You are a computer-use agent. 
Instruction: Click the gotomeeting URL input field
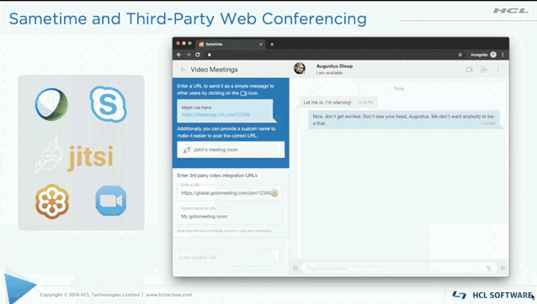tap(230, 193)
